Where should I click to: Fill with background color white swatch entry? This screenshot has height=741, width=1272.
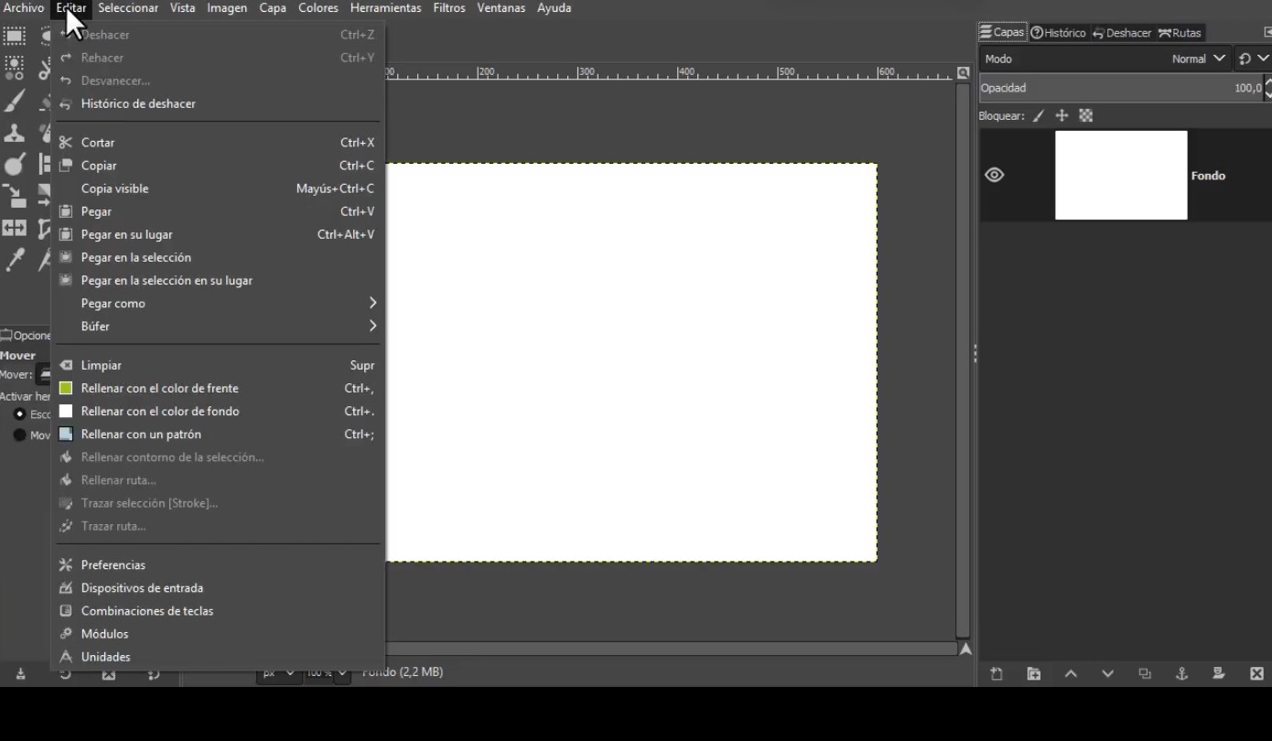click(x=218, y=411)
